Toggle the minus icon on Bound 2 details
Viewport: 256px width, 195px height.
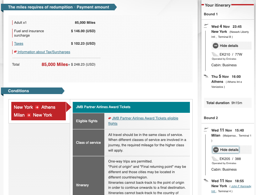point(215,150)
